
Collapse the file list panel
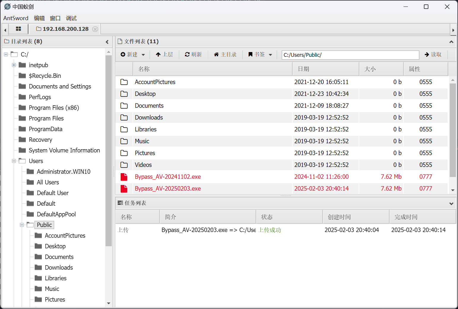point(451,42)
